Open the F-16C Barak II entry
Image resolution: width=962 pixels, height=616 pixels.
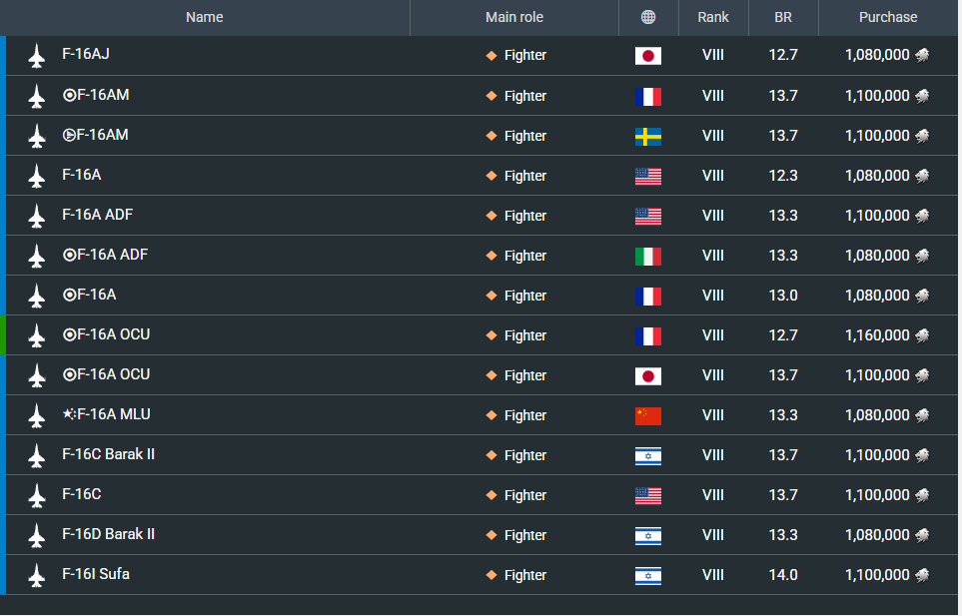coord(108,454)
